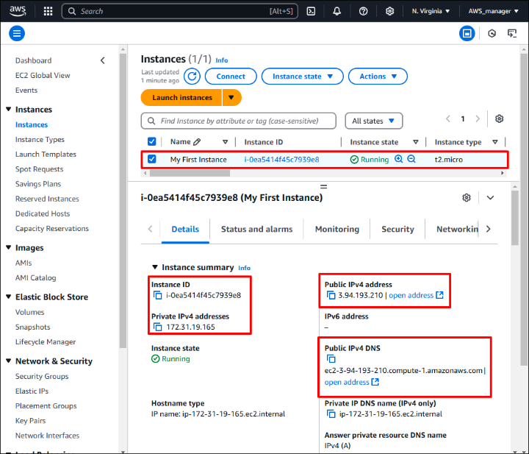Screen dimensions: 529x454
Task: Switch to the Security tab
Action: pyautogui.click(x=397, y=230)
